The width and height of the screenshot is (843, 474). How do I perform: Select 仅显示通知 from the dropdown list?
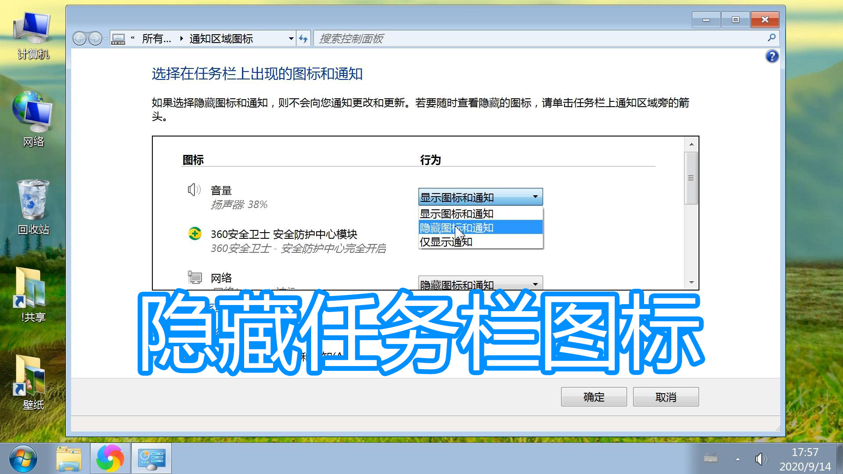click(x=446, y=241)
